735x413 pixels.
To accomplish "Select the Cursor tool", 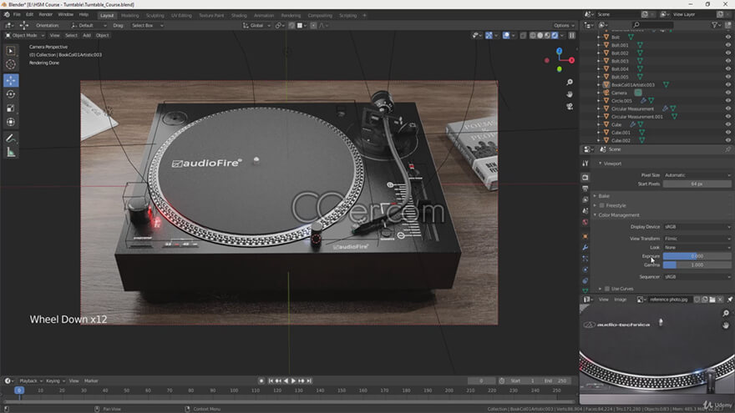I will 11,64.
